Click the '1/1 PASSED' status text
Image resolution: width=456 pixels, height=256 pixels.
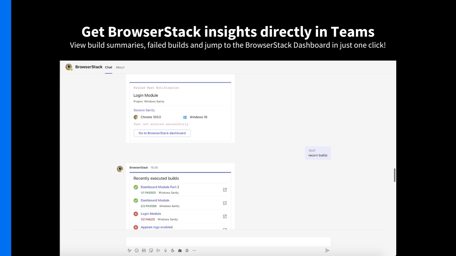pos(148,193)
